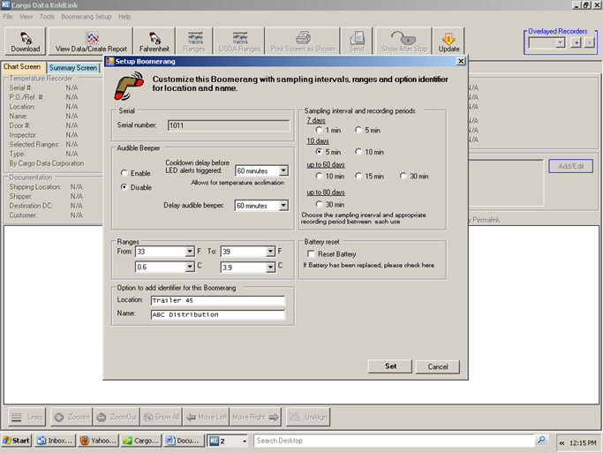Click Print Screen as Shown icon
Screen dimensions: 603x453
(303, 42)
